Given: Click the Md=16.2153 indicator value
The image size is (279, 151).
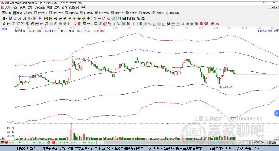Looking at the screenshot, I should pyautogui.click(x=67, y=31).
